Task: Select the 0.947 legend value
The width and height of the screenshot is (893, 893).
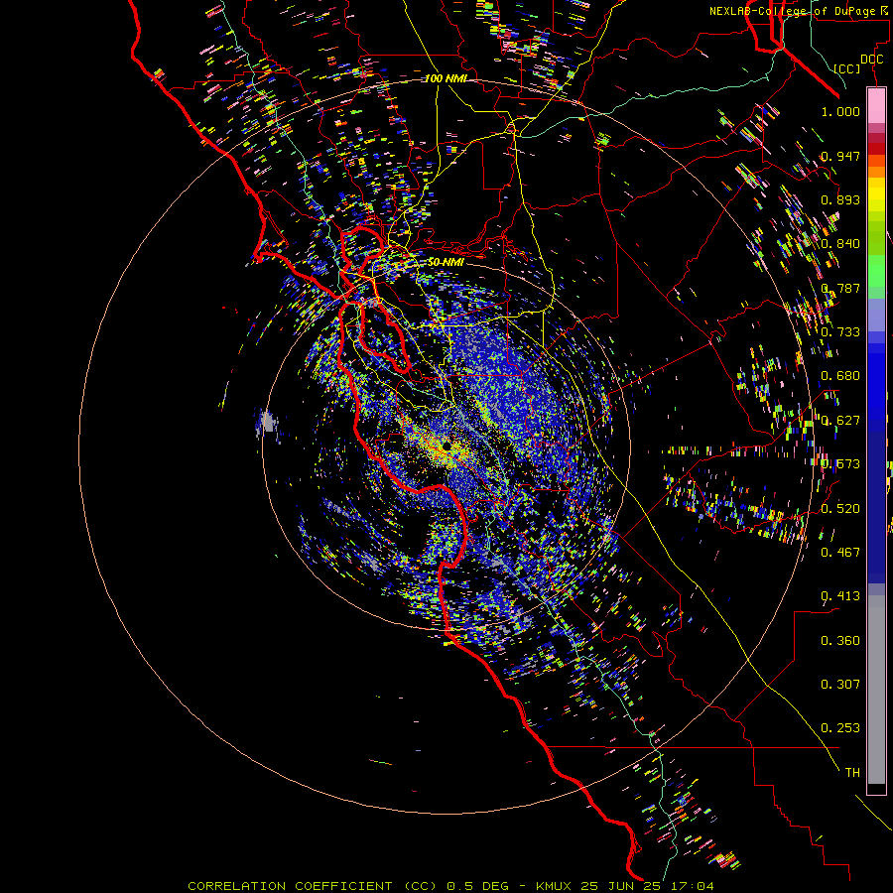Action: point(840,156)
